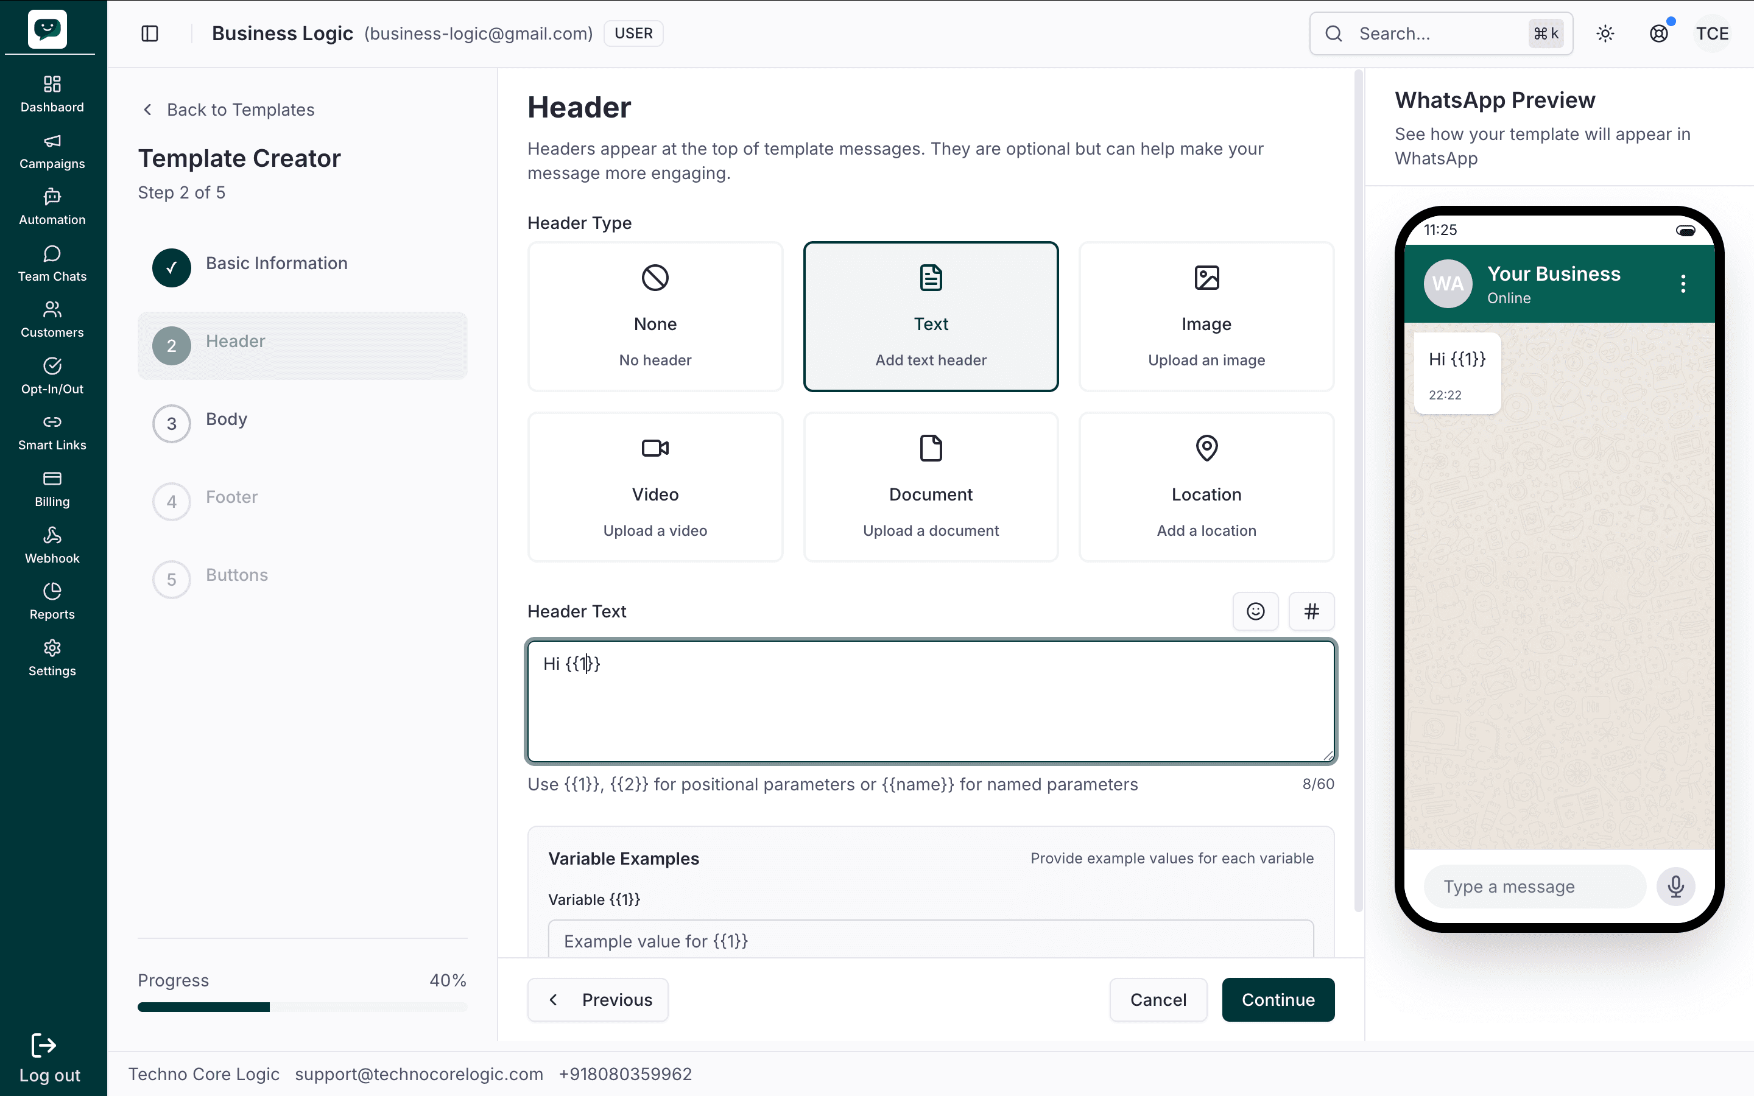Switch the light/dark theme sun icon
The image size is (1754, 1096).
tap(1605, 33)
